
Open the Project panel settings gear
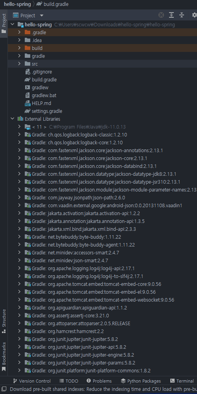click(x=194, y=15)
